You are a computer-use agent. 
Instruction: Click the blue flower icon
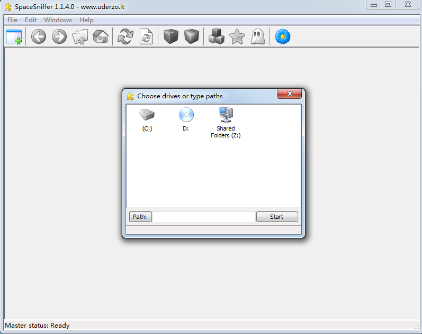[283, 37]
